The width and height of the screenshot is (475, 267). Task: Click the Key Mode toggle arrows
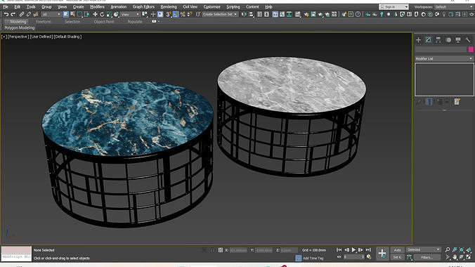click(339, 257)
